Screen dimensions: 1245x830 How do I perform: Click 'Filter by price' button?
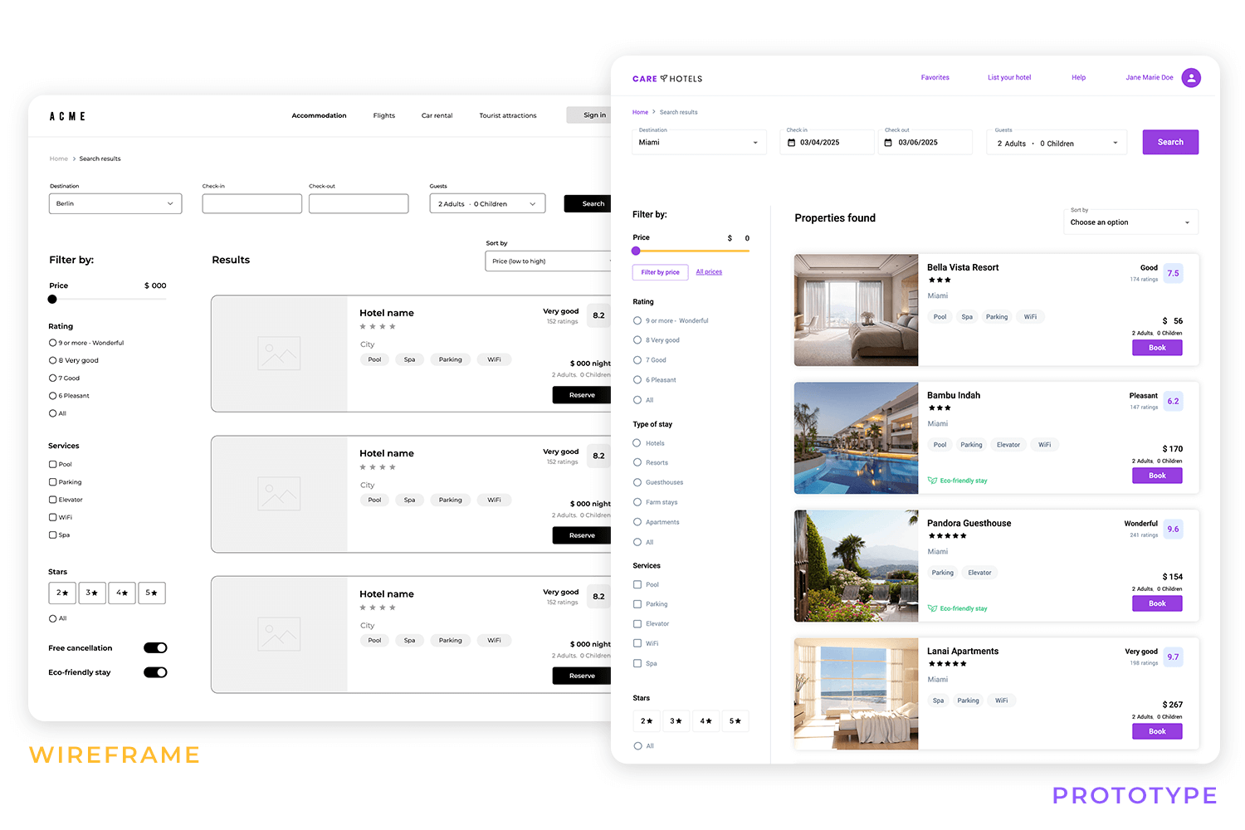(660, 272)
